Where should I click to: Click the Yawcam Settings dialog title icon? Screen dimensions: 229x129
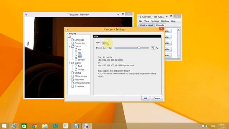[67, 29]
